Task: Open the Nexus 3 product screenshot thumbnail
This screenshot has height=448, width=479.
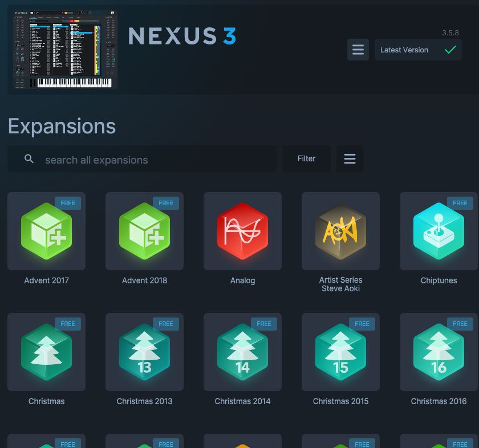Action: coord(65,49)
